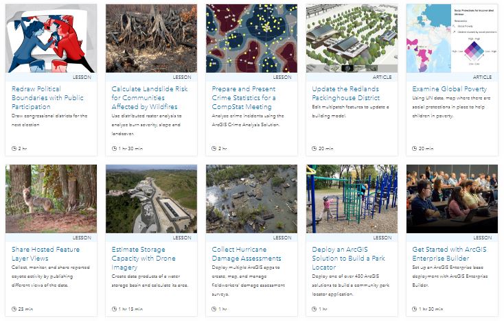Open Get Started with ArcGIS Enterprise Builder

[x=449, y=254]
